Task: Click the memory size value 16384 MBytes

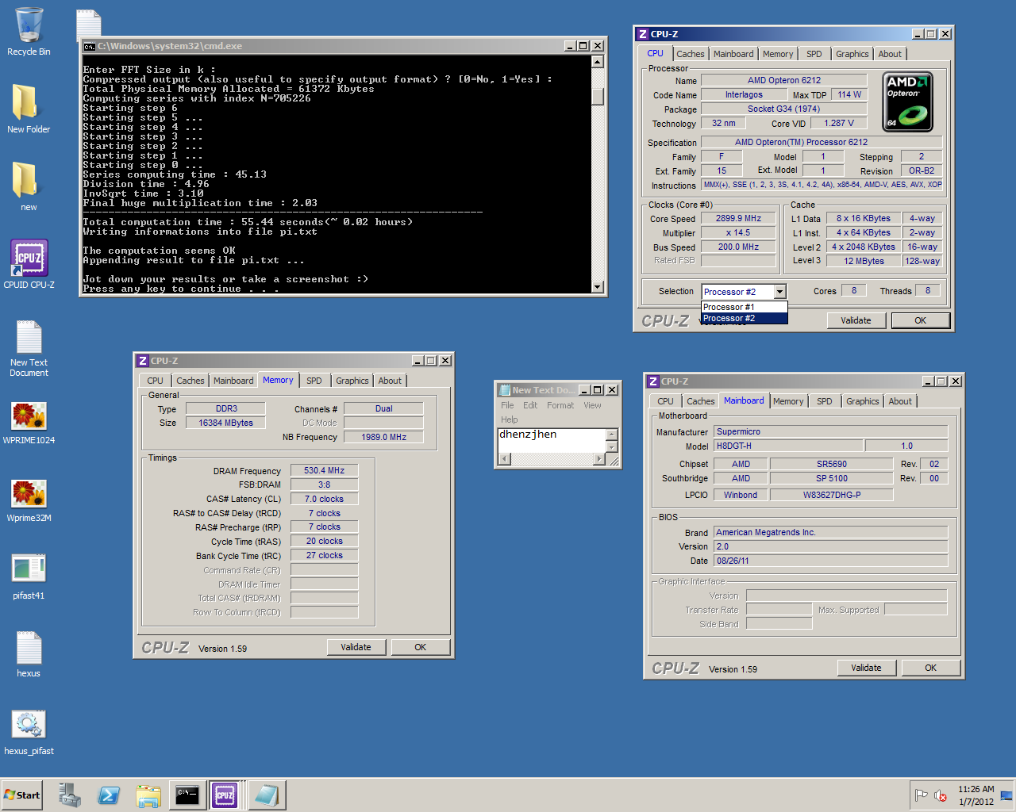Action: pyautogui.click(x=225, y=423)
